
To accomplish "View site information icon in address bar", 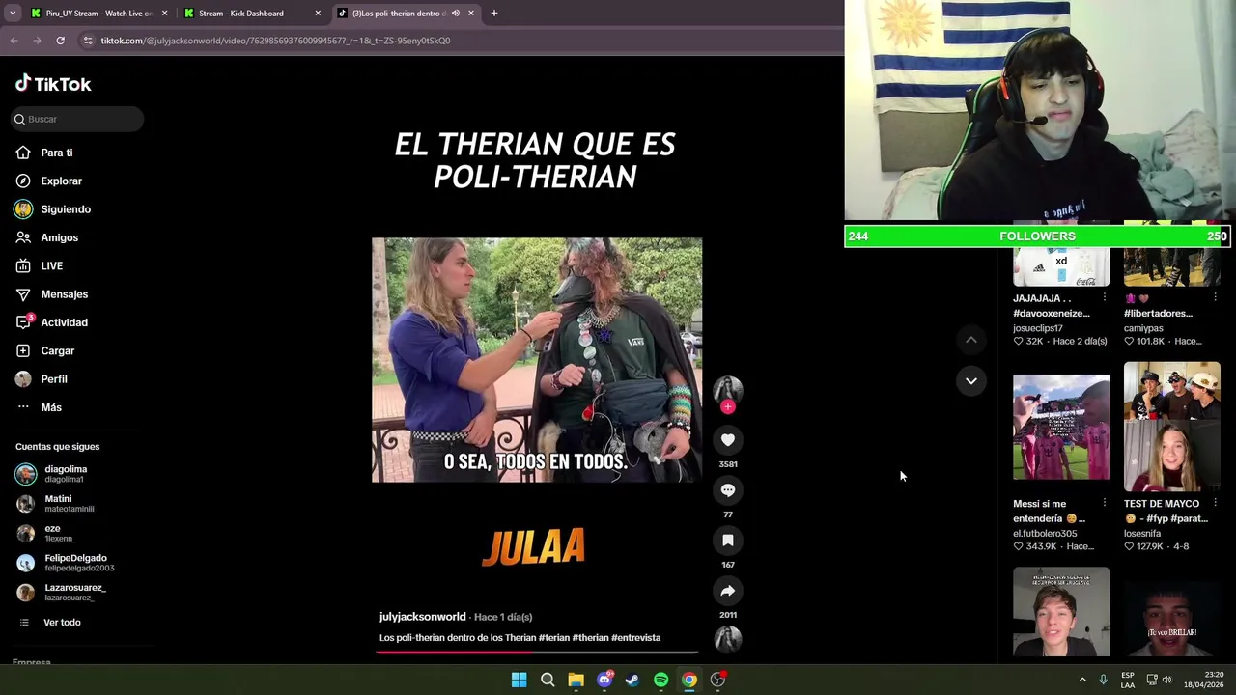I will click(88, 41).
